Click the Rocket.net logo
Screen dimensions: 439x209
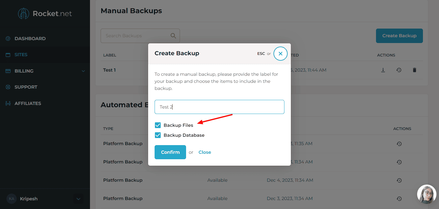[x=45, y=13]
